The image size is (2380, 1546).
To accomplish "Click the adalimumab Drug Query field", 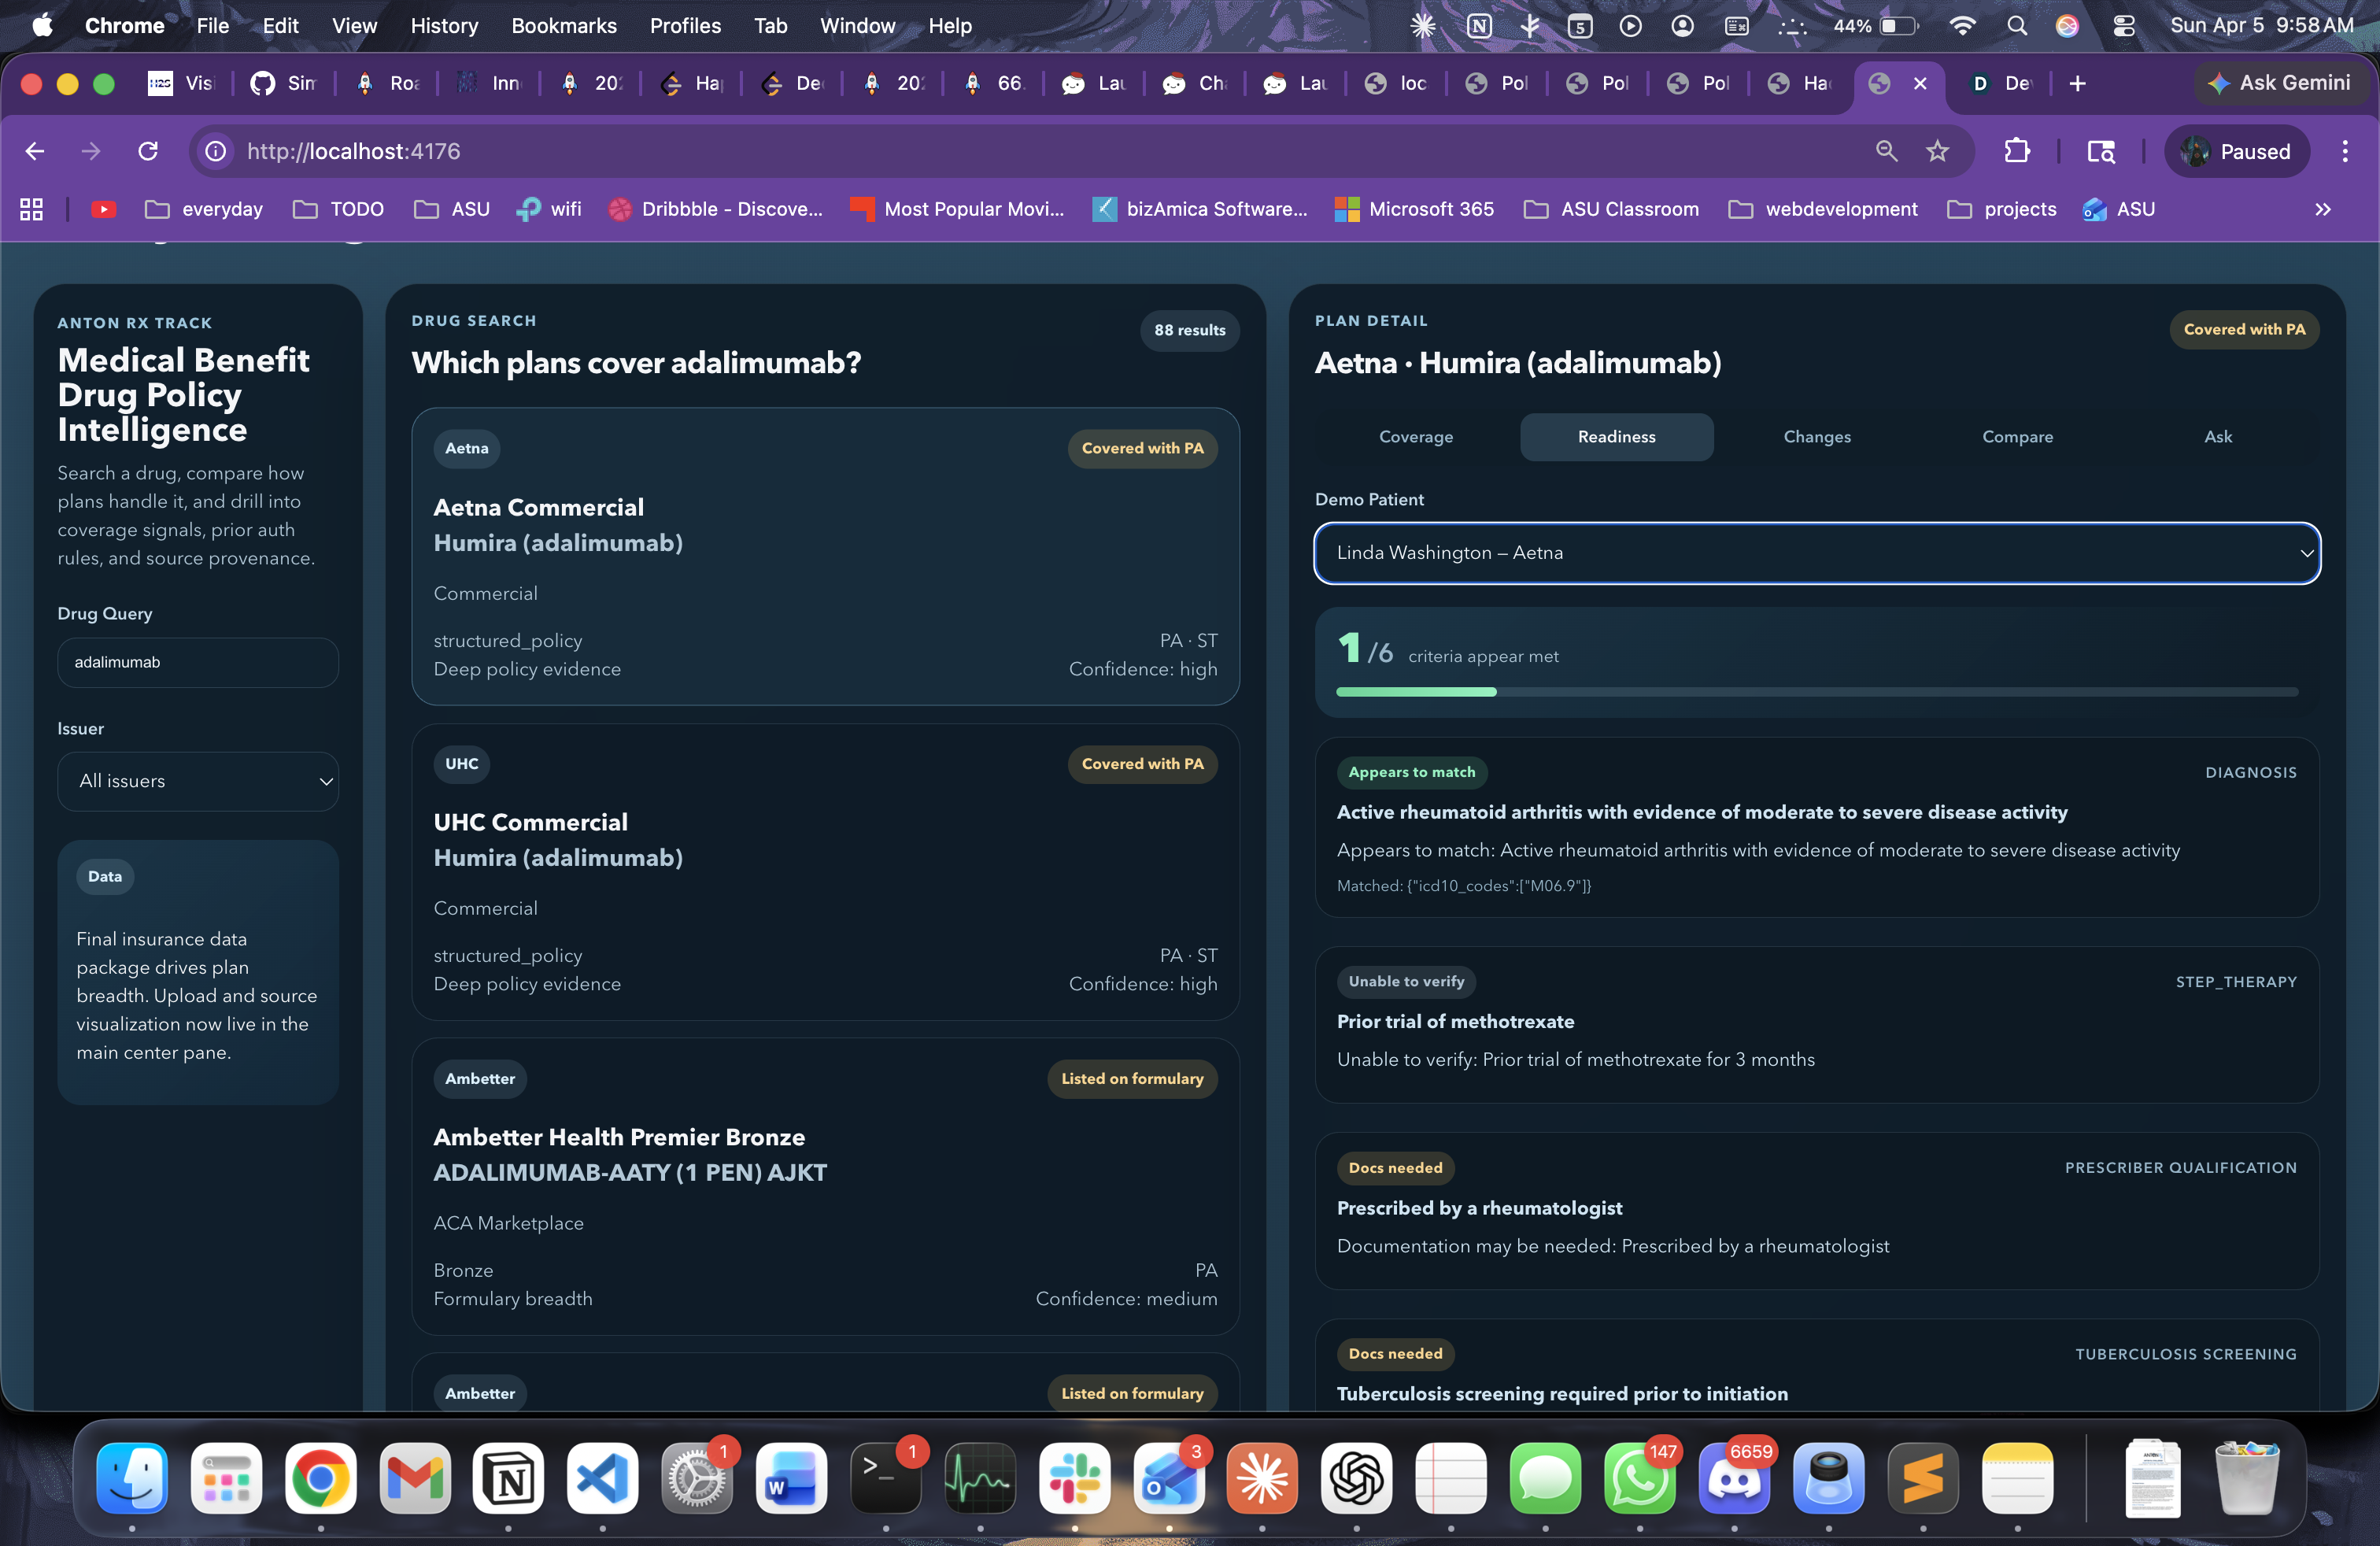I will pyautogui.click(x=198, y=662).
